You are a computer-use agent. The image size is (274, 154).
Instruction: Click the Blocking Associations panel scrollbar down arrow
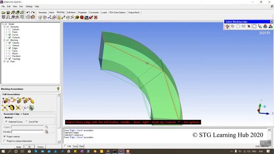(x=59, y=142)
